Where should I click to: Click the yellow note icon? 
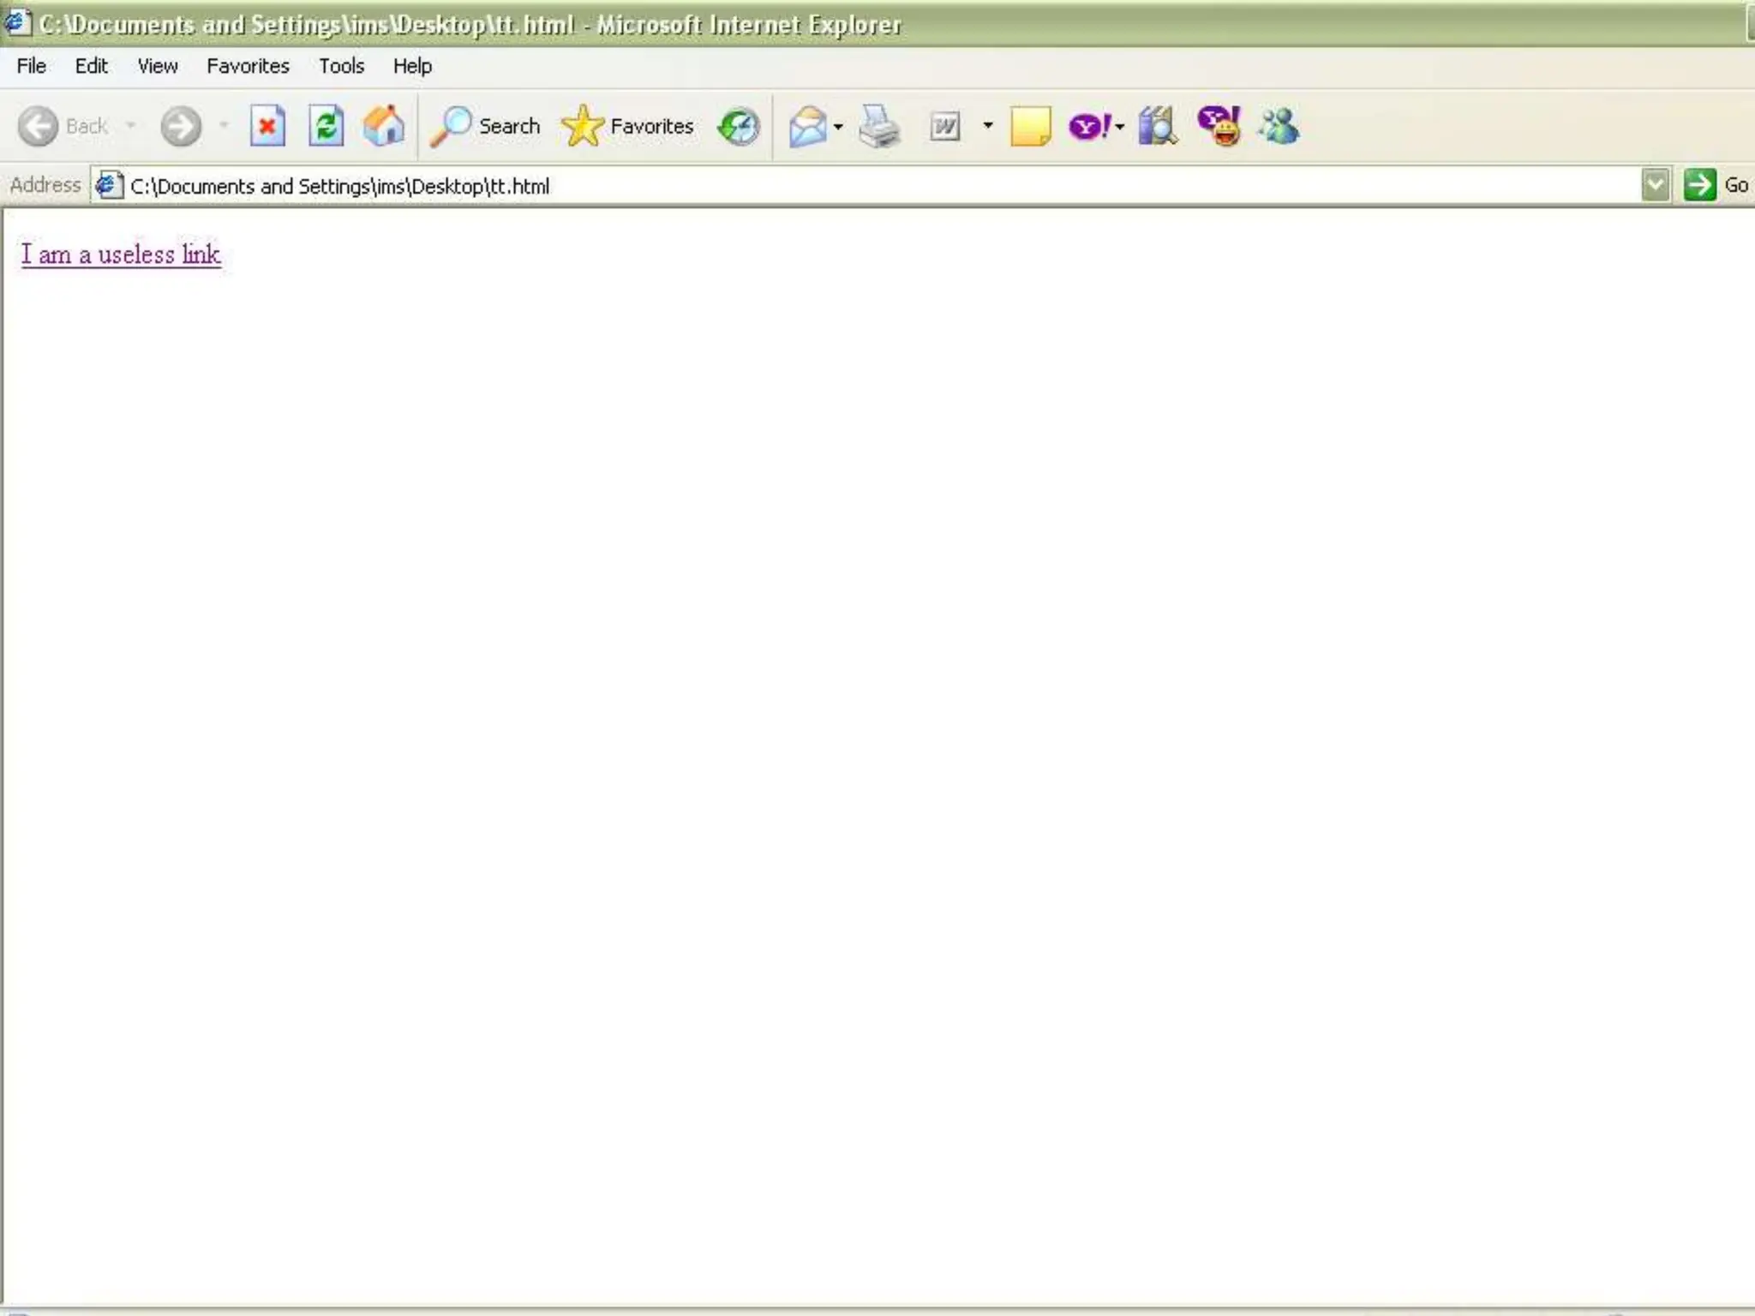pos(1030,127)
